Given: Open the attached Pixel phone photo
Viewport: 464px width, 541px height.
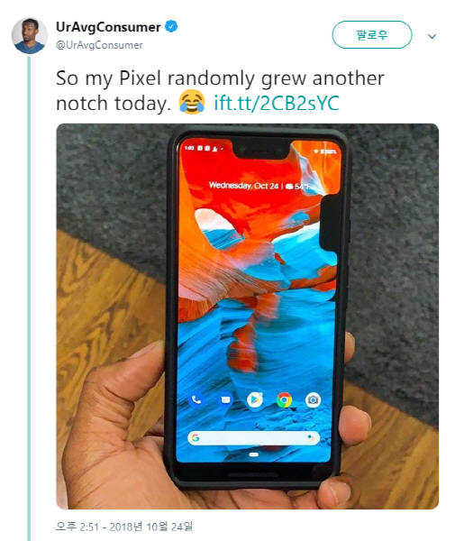Looking at the screenshot, I should pyautogui.click(x=248, y=316).
